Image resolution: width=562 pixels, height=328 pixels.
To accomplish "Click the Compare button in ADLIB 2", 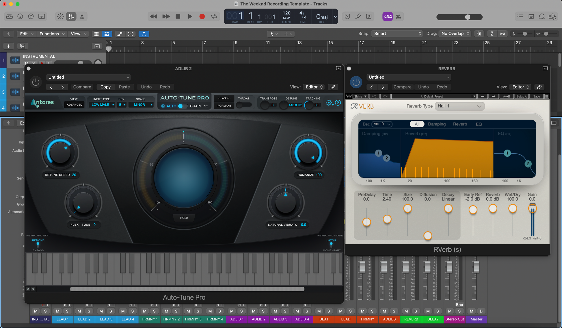I will click(x=82, y=87).
